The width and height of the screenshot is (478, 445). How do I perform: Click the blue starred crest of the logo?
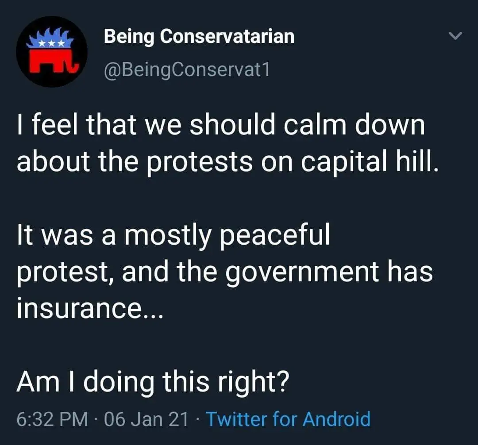point(51,40)
